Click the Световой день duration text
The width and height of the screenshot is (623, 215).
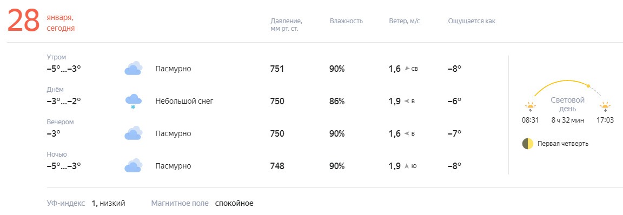coord(568,120)
